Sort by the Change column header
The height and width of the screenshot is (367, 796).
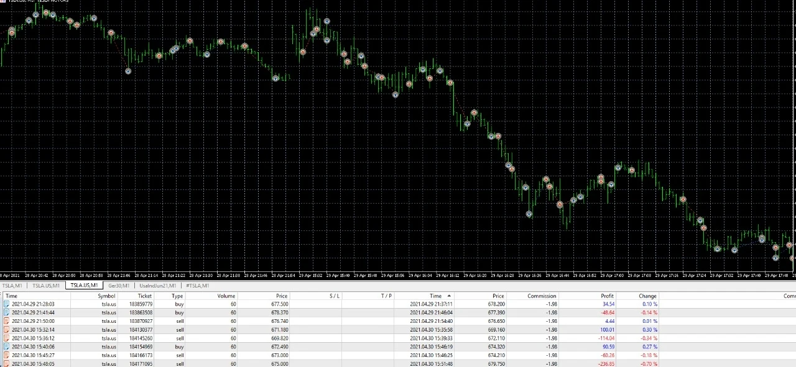pyautogui.click(x=647, y=296)
